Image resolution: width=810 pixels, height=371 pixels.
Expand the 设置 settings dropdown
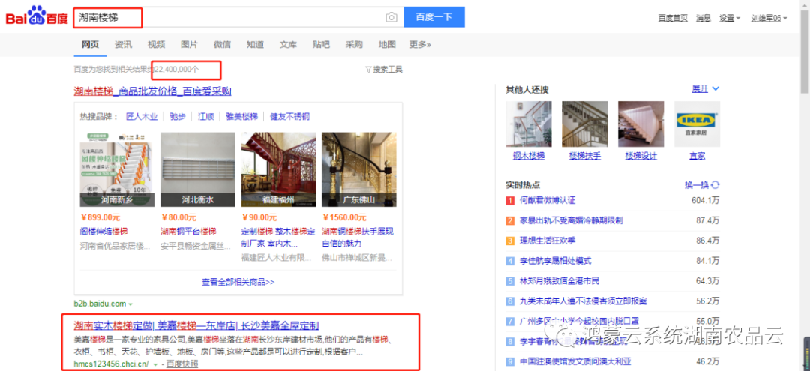tap(729, 18)
